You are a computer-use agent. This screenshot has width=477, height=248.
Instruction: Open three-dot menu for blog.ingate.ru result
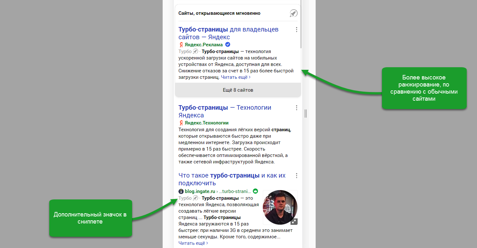tap(296, 176)
